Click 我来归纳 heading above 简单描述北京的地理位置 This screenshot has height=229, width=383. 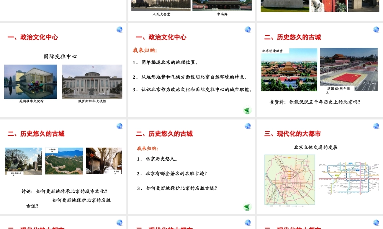[145, 50]
